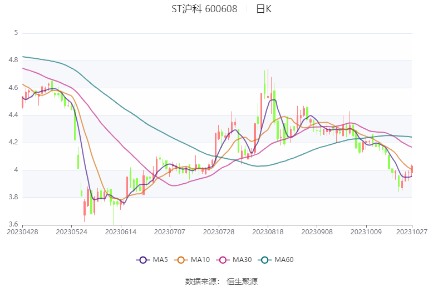The height and width of the screenshot is (287, 443).
Task: Pick the 20230707 date axis label
Action: [169, 231]
